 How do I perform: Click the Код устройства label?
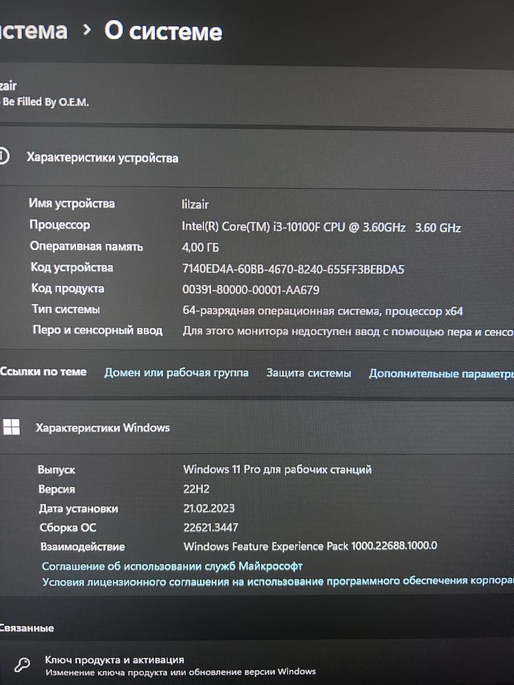[72, 267]
